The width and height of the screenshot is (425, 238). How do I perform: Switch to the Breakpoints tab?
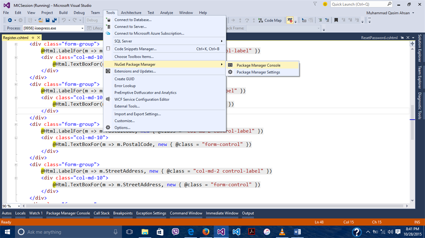point(122,213)
